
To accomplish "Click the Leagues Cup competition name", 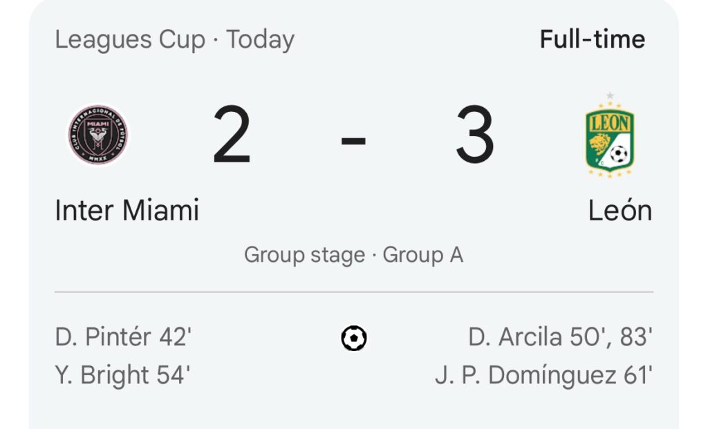I will 130,39.
